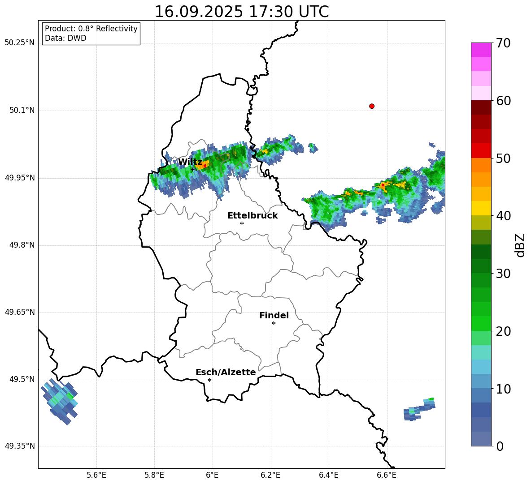
Task: Click the small echo patch in the southeast
Action: point(419,409)
